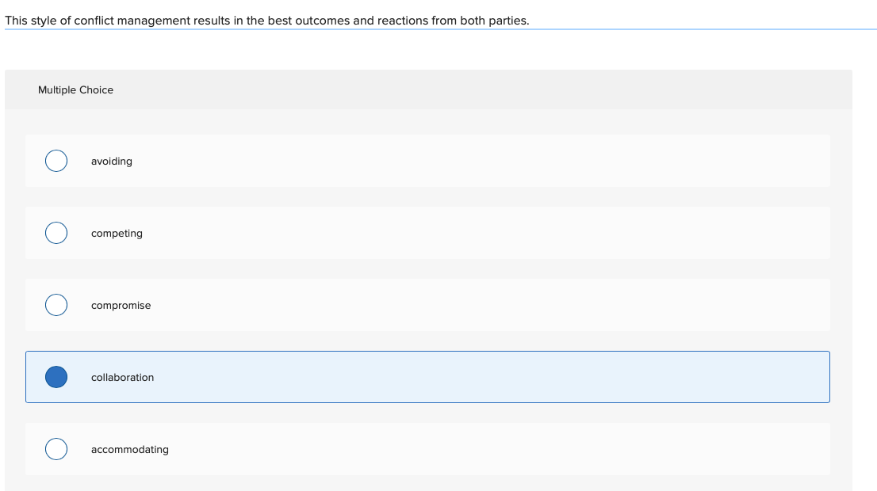Select the avoiding radio button

coord(56,161)
